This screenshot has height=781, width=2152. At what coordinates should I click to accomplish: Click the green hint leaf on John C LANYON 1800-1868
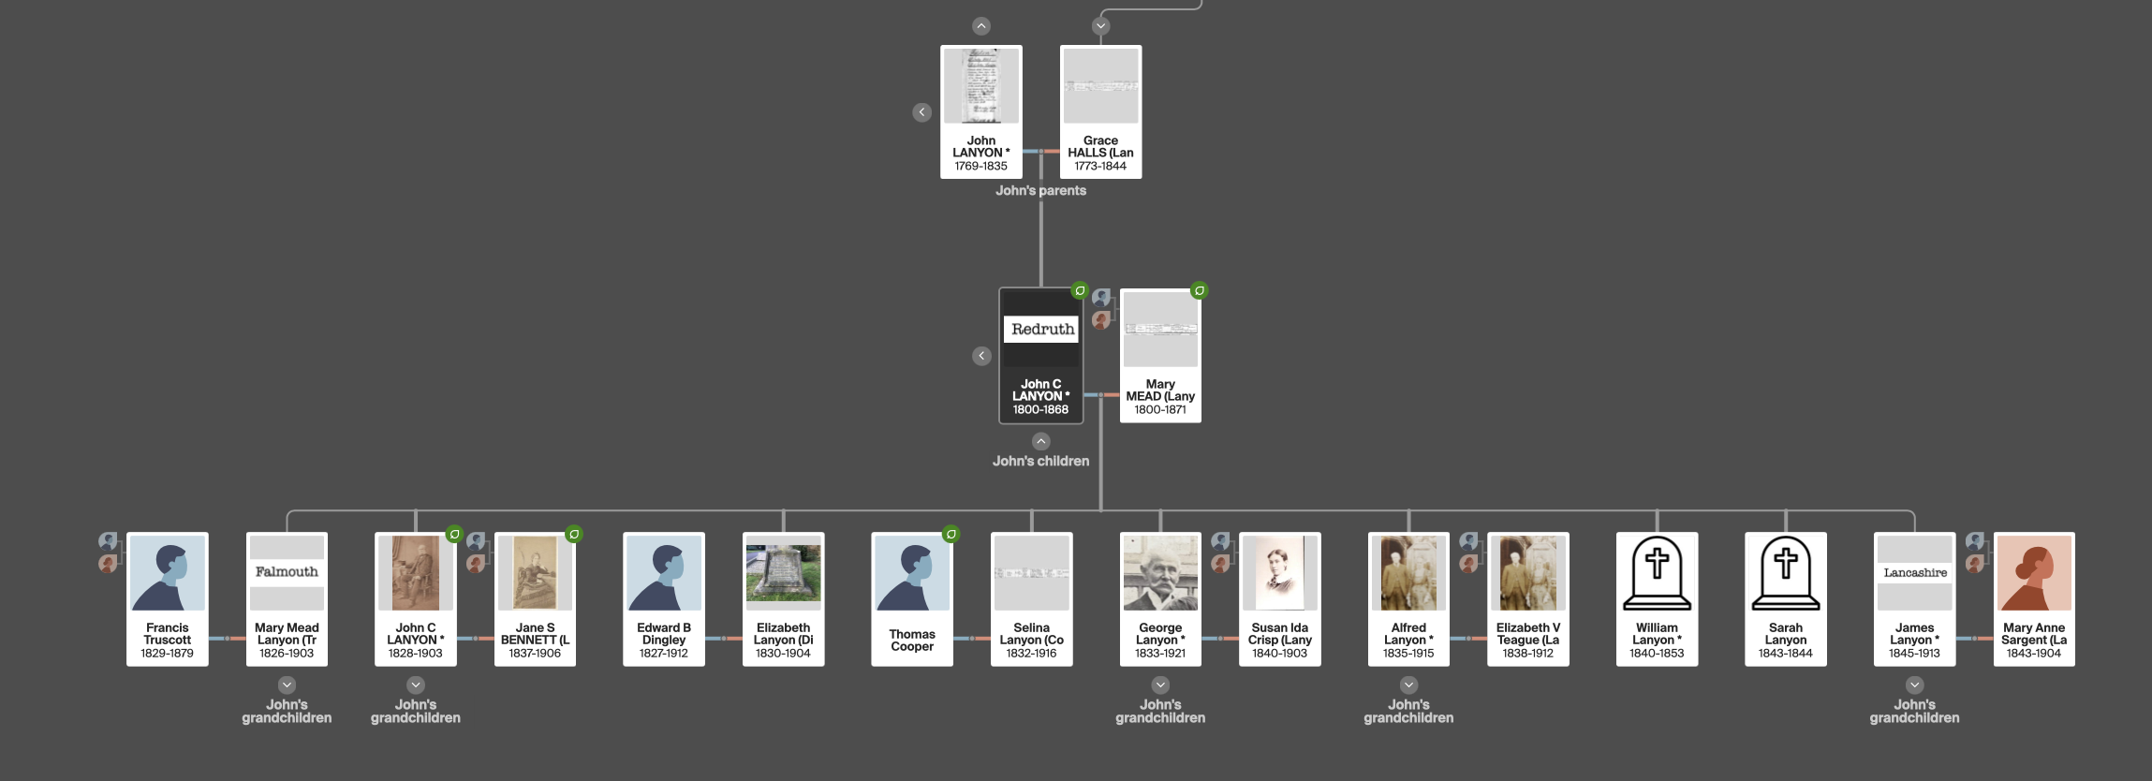pyautogui.click(x=1080, y=290)
